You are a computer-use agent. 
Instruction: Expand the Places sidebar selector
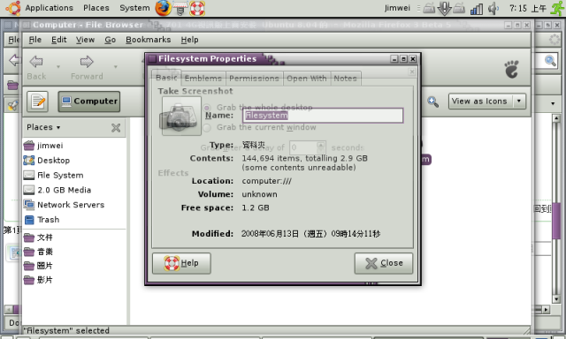point(43,127)
